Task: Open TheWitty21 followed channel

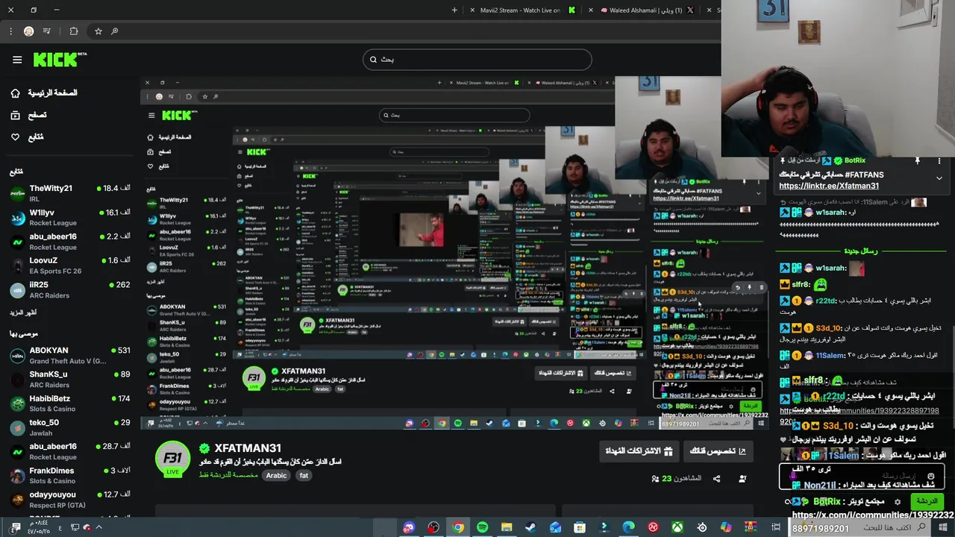Action: pyautogui.click(x=70, y=193)
